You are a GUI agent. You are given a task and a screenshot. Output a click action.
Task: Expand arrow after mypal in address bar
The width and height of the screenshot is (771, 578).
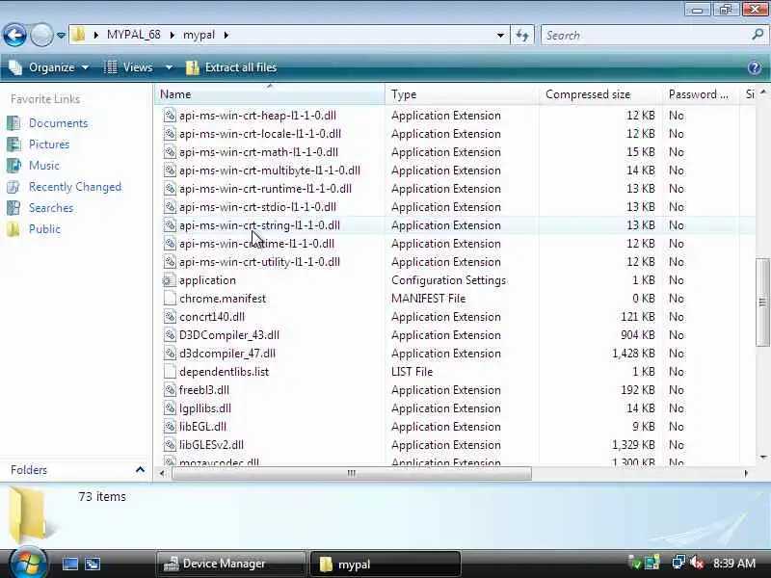tap(226, 35)
